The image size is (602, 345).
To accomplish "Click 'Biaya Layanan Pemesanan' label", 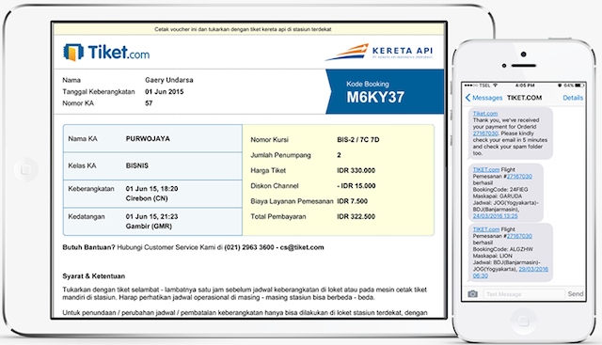I will [292, 201].
